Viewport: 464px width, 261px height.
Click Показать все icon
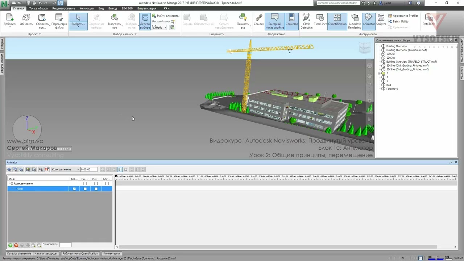pos(243,18)
